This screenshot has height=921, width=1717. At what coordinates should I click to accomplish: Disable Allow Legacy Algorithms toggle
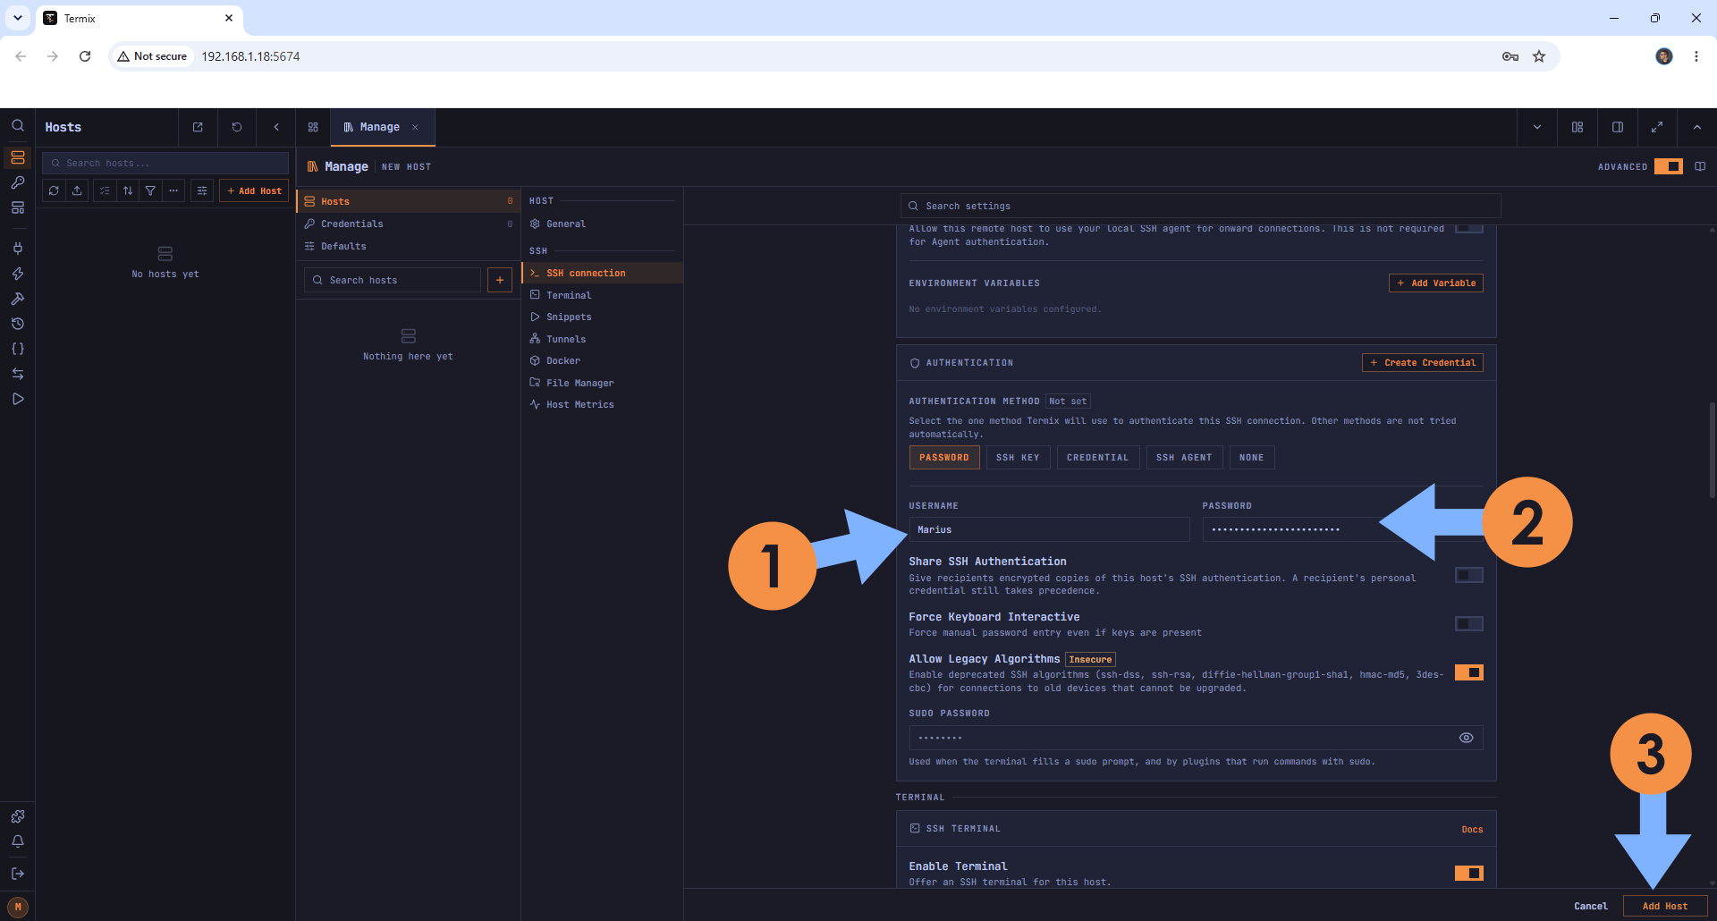tap(1468, 672)
